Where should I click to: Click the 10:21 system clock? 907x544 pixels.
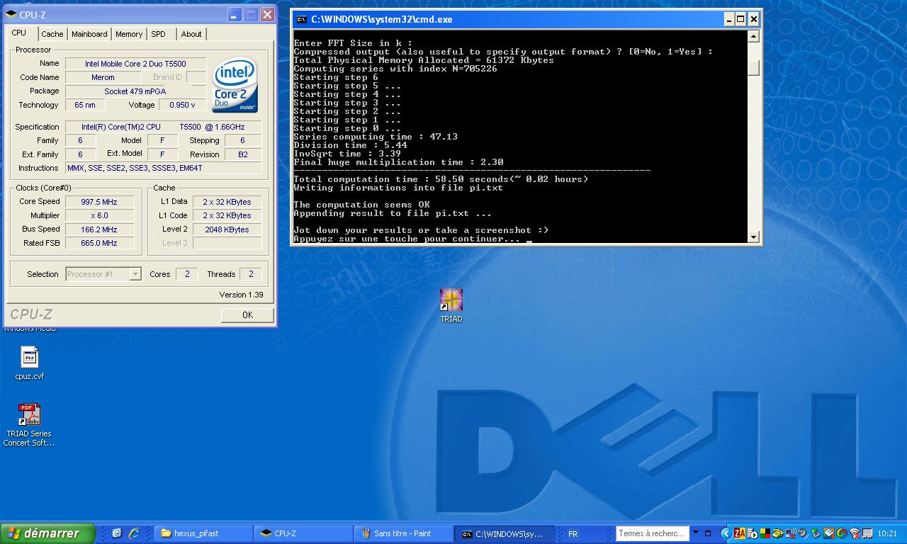tap(887, 533)
